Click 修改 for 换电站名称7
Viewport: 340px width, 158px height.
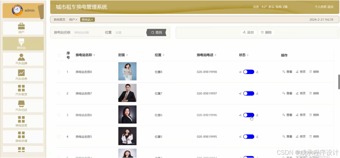pyautogui.click(x=301, y=93)
